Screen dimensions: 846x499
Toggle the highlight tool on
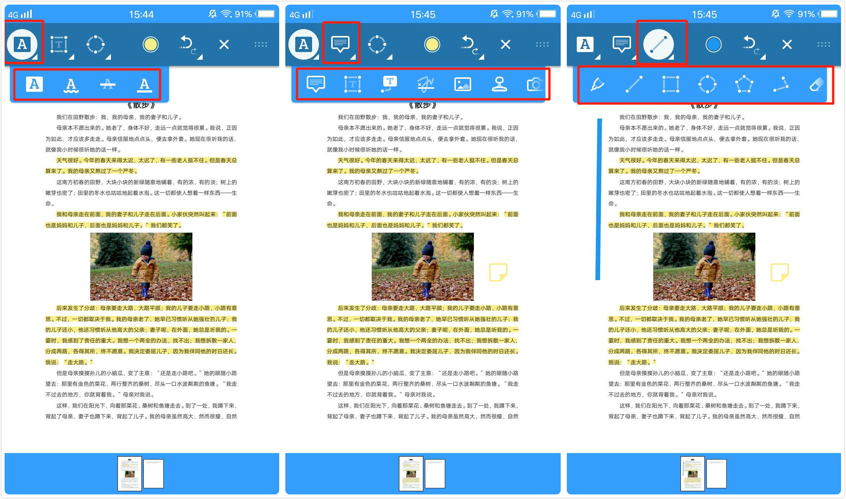click(x=34, y=84)
